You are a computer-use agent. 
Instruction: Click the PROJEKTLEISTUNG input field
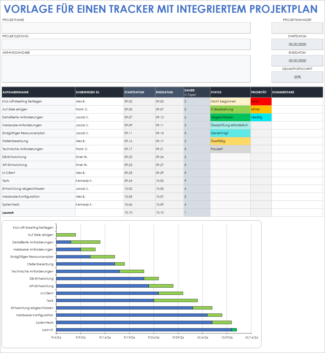pos(125,44)
